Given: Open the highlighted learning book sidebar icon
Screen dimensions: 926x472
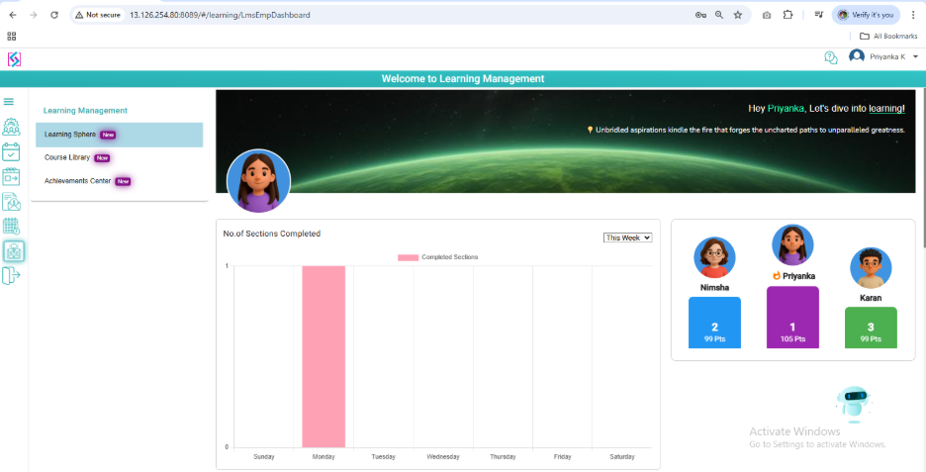Looking at the screenshot, I should coord(14,251).
